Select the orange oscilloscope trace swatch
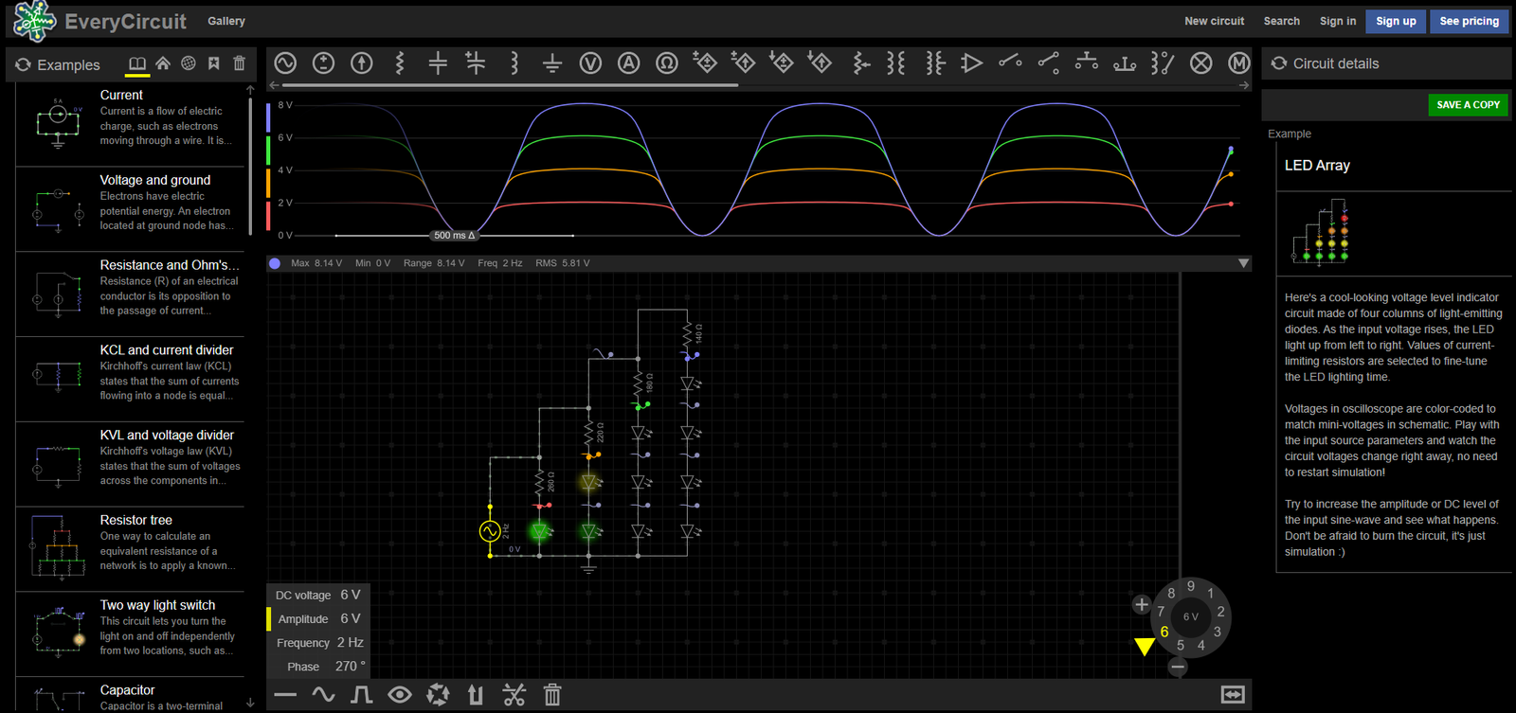 tap(269, 183)
